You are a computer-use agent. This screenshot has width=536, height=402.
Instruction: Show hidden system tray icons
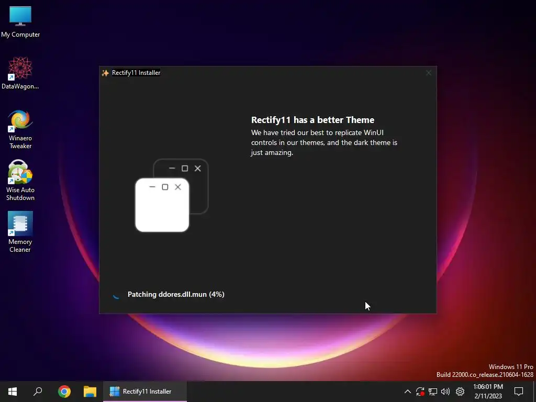407,392
